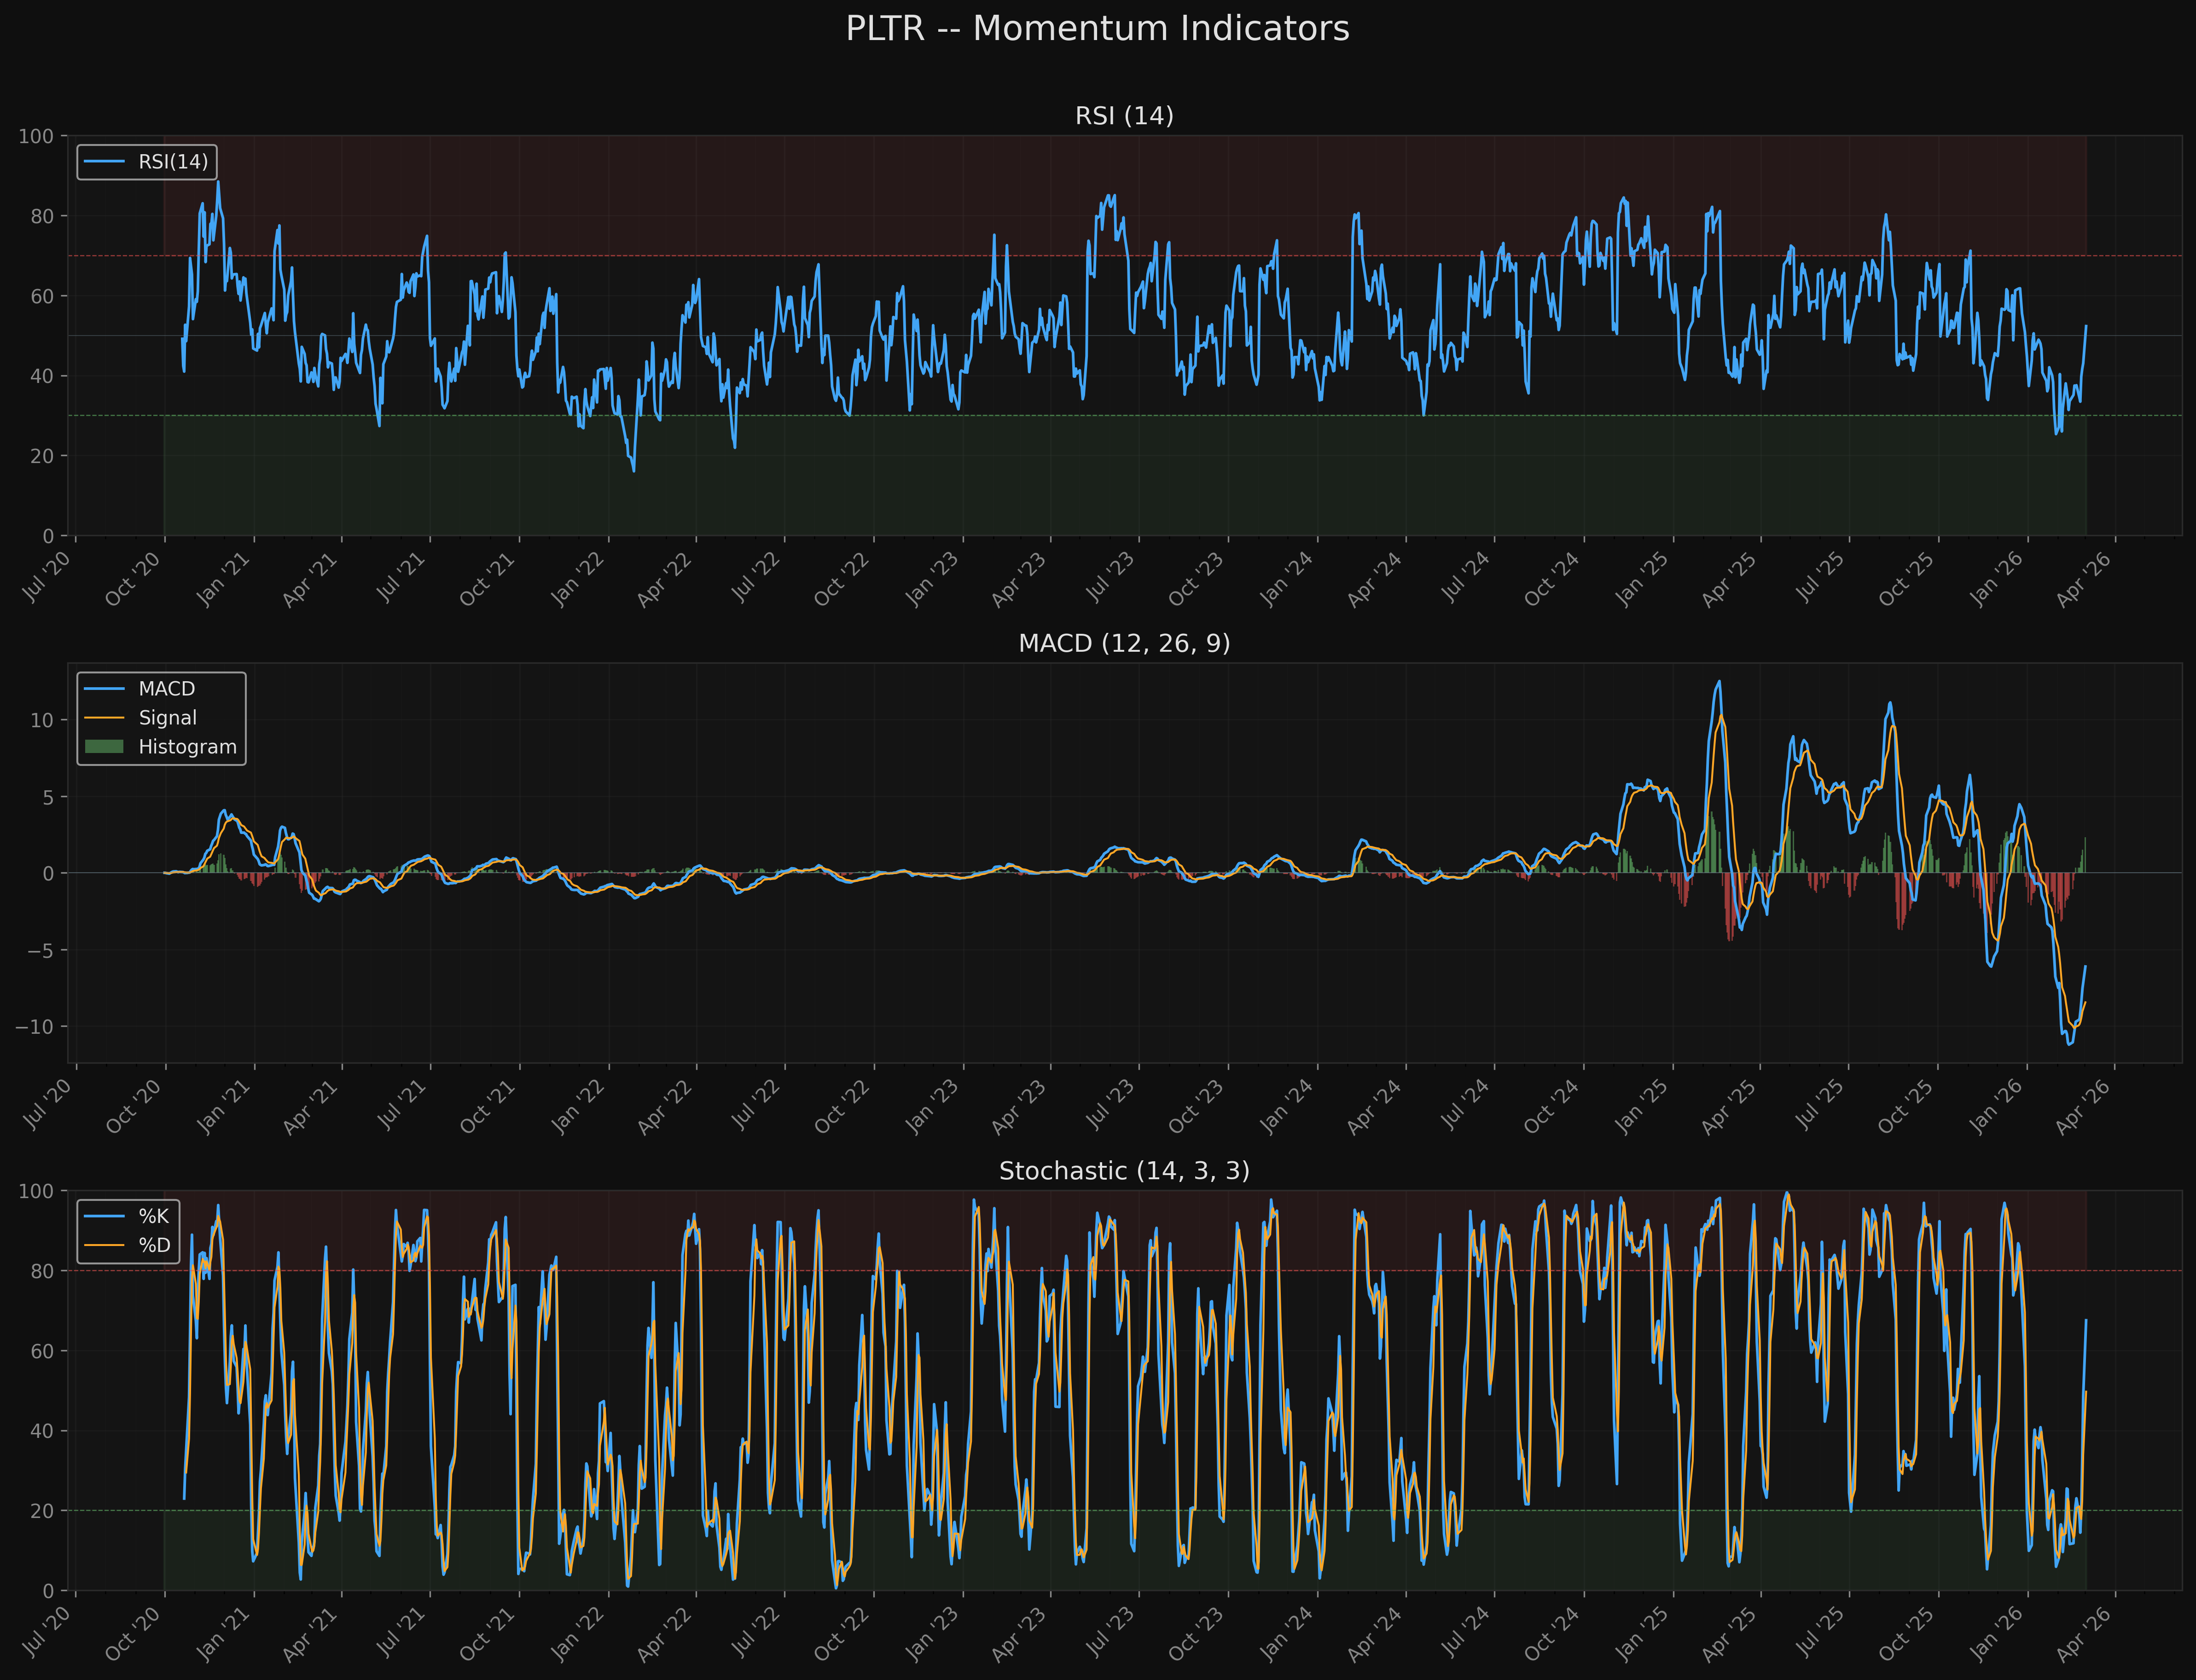Click the 80 y-axis label on Stochastic chart
This screenshot has width=2196, height=1680.
(42, 1271)
